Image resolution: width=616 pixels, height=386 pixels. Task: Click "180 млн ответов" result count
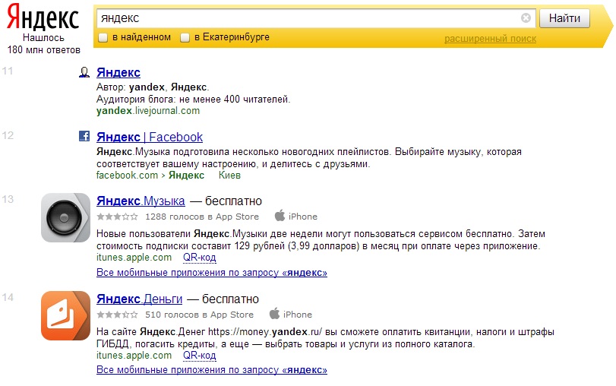(x=43, y=50)
